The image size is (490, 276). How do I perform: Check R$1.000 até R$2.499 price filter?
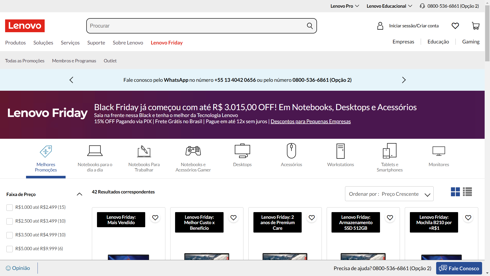pyautogui.click(x=9, y=208)
